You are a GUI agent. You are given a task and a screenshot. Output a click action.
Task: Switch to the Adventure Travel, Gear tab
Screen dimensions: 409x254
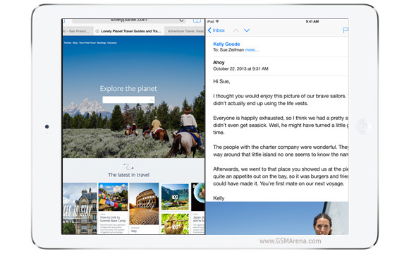(x=185, y=31)
